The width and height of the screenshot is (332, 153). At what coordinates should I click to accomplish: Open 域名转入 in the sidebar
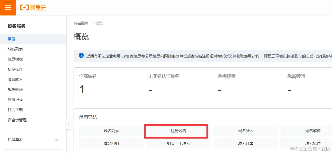click(33, 79)
